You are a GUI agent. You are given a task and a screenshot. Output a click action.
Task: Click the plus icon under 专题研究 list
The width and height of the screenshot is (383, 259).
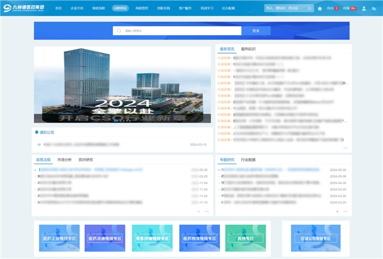tap(337, 211)
